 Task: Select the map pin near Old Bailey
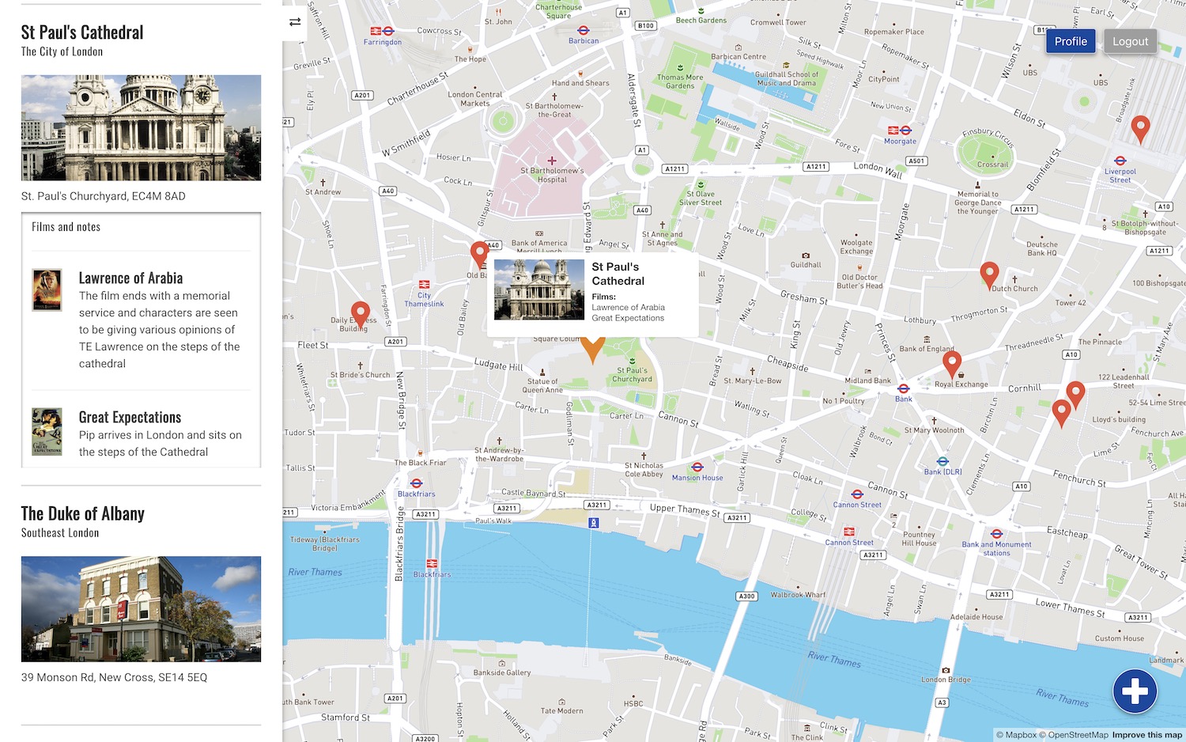pos(479,253)
